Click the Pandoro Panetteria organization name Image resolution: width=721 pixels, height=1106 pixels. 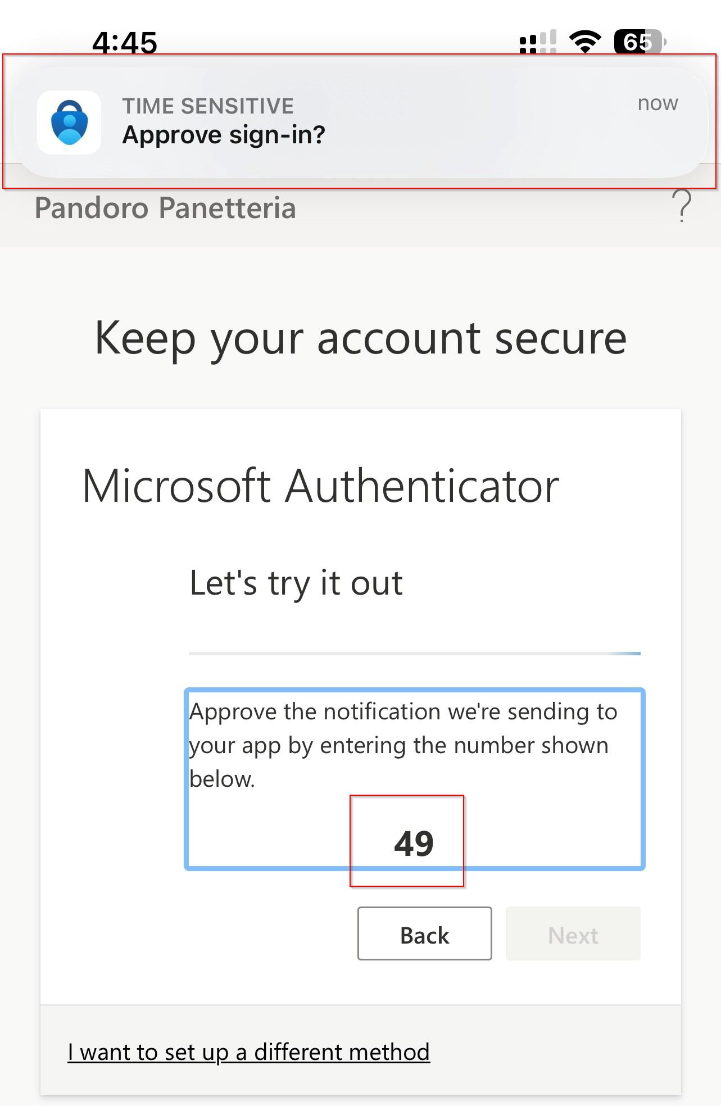[x=165, y=208]
